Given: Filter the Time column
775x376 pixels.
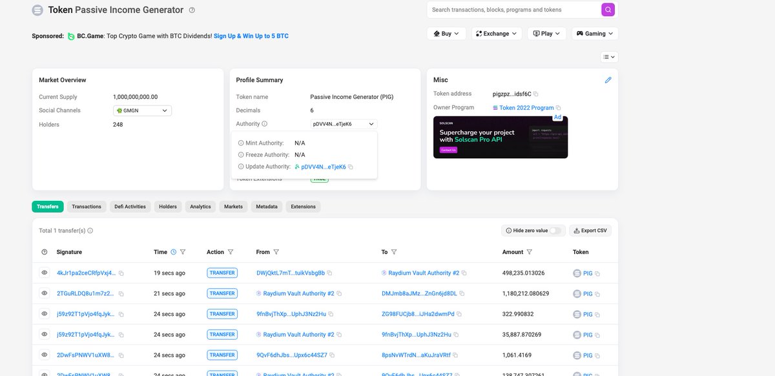Looking at the screenshot, I should (x=183, y=252).
